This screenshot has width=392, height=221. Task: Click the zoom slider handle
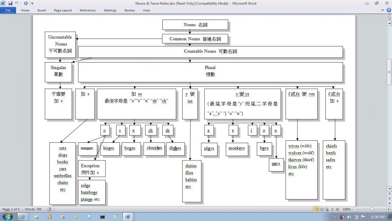coord(372,209)
